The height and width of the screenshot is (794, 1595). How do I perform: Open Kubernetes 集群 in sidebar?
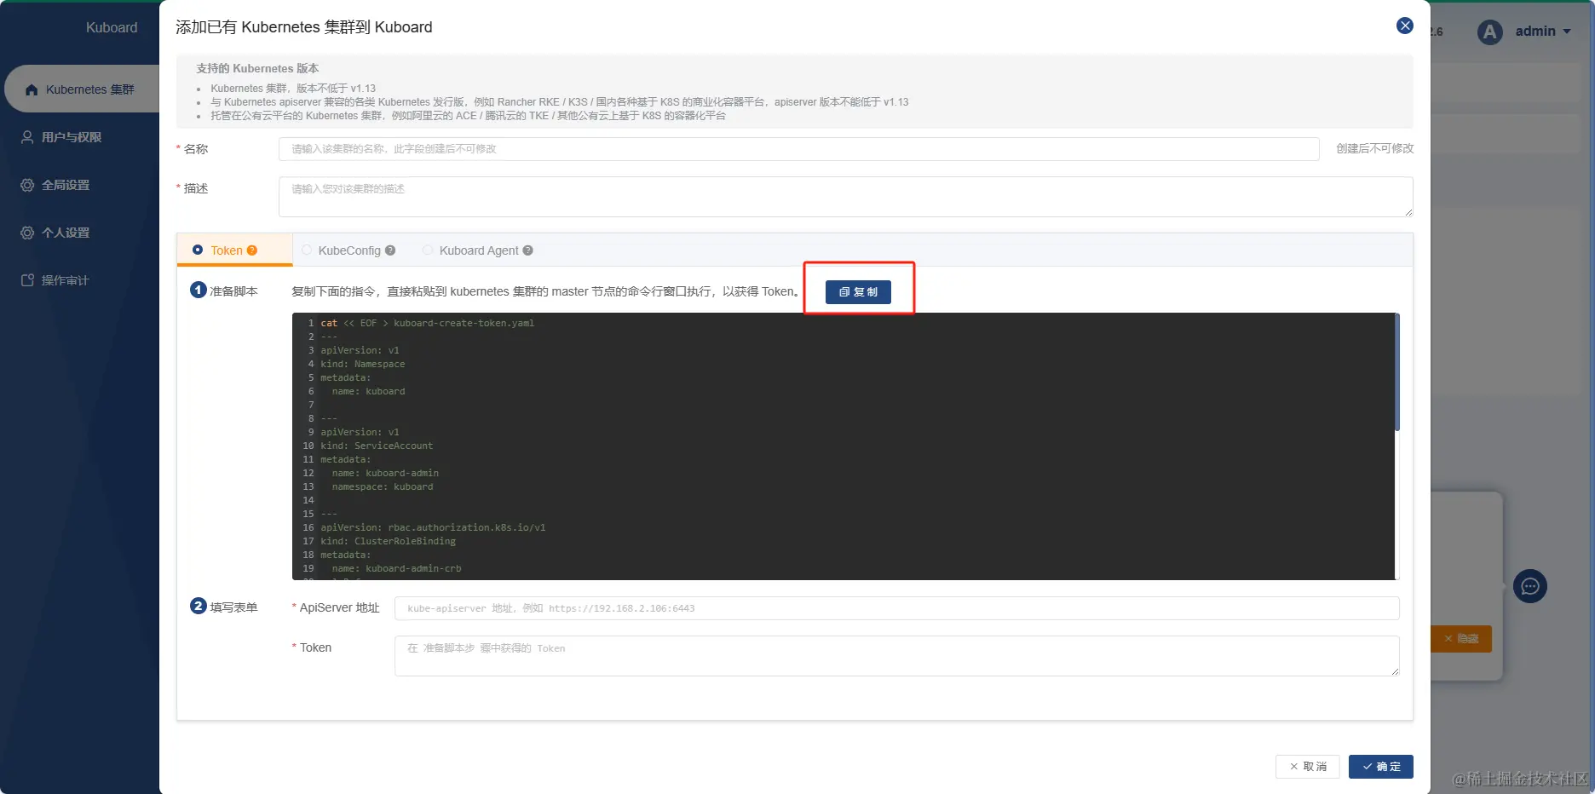point(83,89)
